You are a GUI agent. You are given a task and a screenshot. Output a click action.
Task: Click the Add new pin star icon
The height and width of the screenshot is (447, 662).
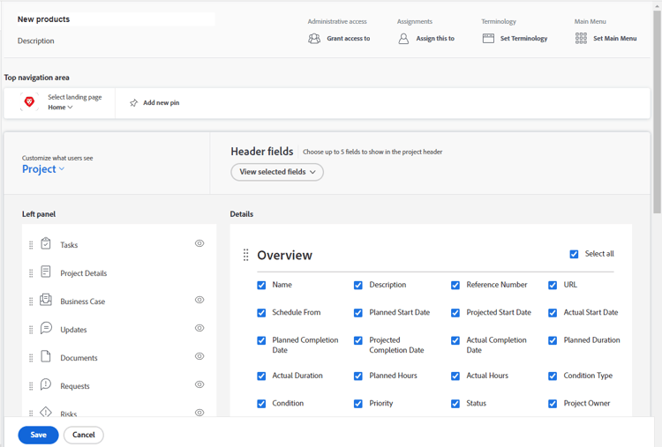pyautogui.click(x=134, y=103)
